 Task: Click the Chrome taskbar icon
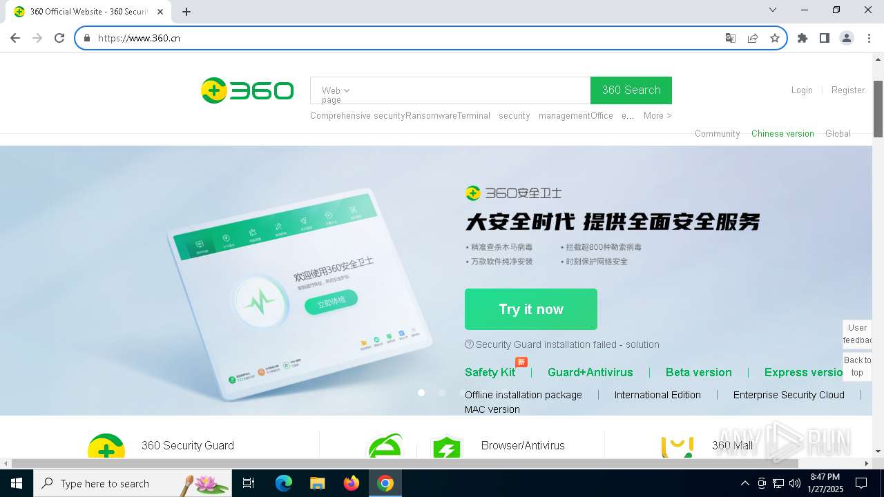[x=385, y=483]
